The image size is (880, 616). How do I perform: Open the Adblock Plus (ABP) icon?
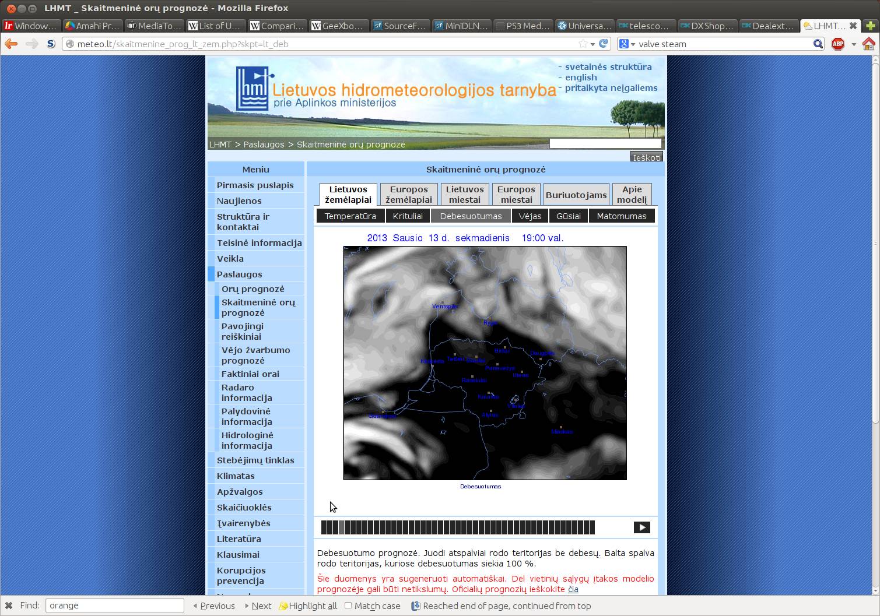pos(838,44)
